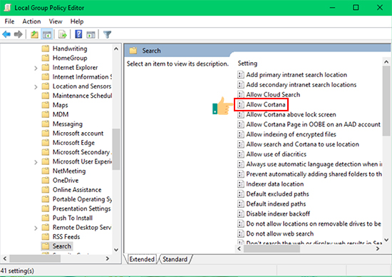
Task: Select Allow Cortana above lock screen
Action: [291, 114]
